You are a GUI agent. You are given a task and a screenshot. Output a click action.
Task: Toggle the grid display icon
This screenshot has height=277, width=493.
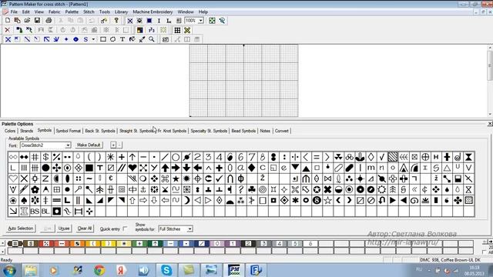point(177,30)
